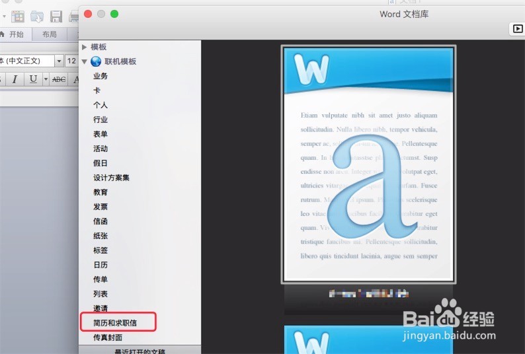Select the 发票 template category
Image resolution: width=525 pixels, height=354 pixels.
pos(101,207)
